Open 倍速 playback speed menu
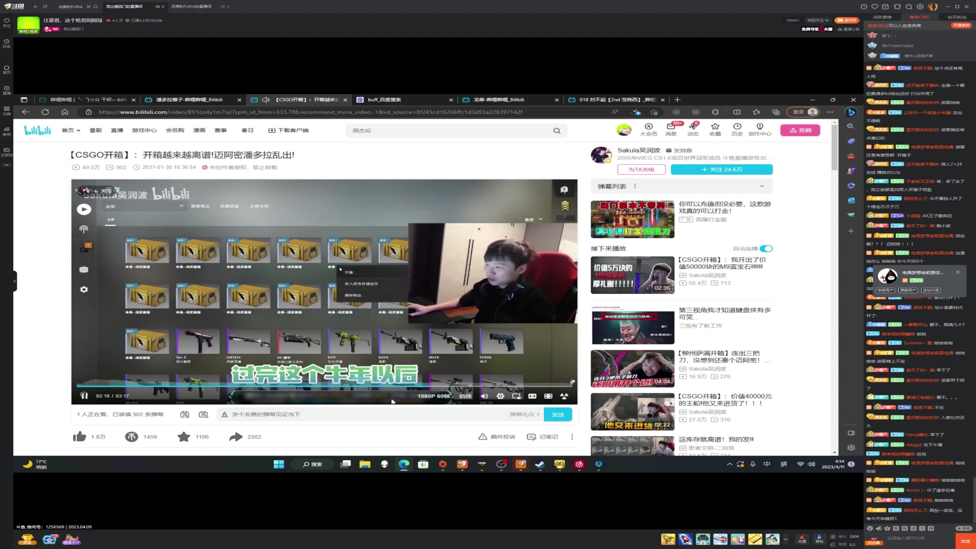The width and height of the screenshot is (976, 549). tap(465, 396)
